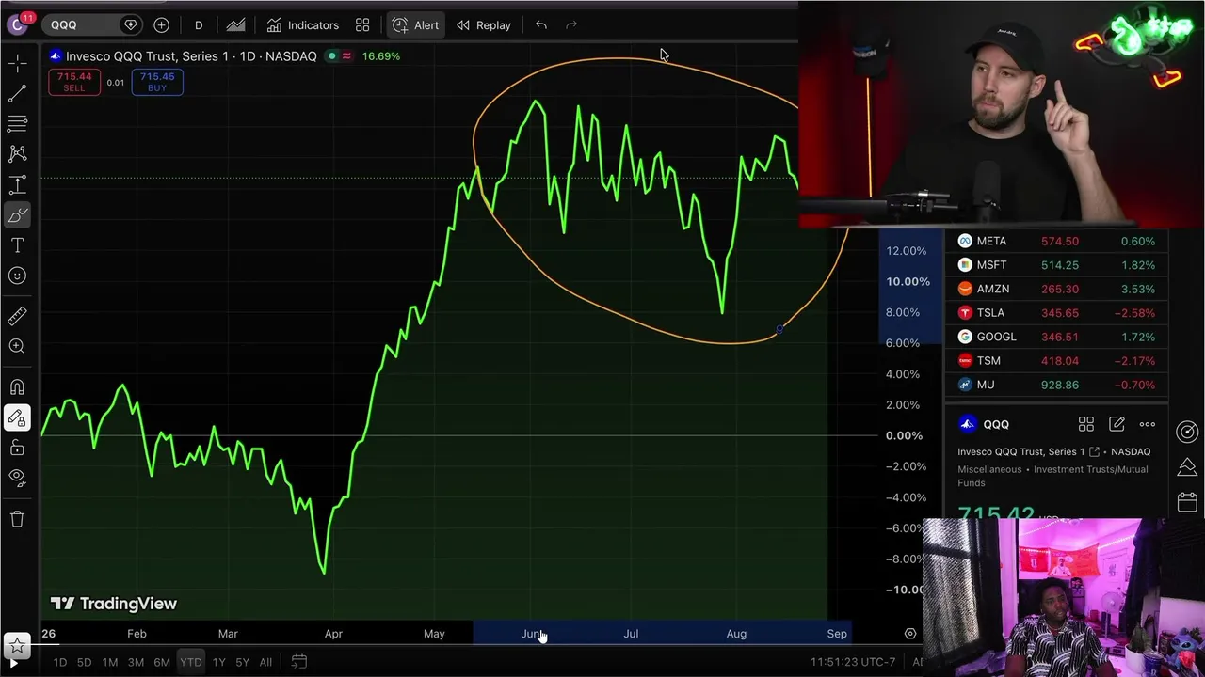Select the MU watchlist row
Screen dimensions: 1205x677
point(1056,385)
